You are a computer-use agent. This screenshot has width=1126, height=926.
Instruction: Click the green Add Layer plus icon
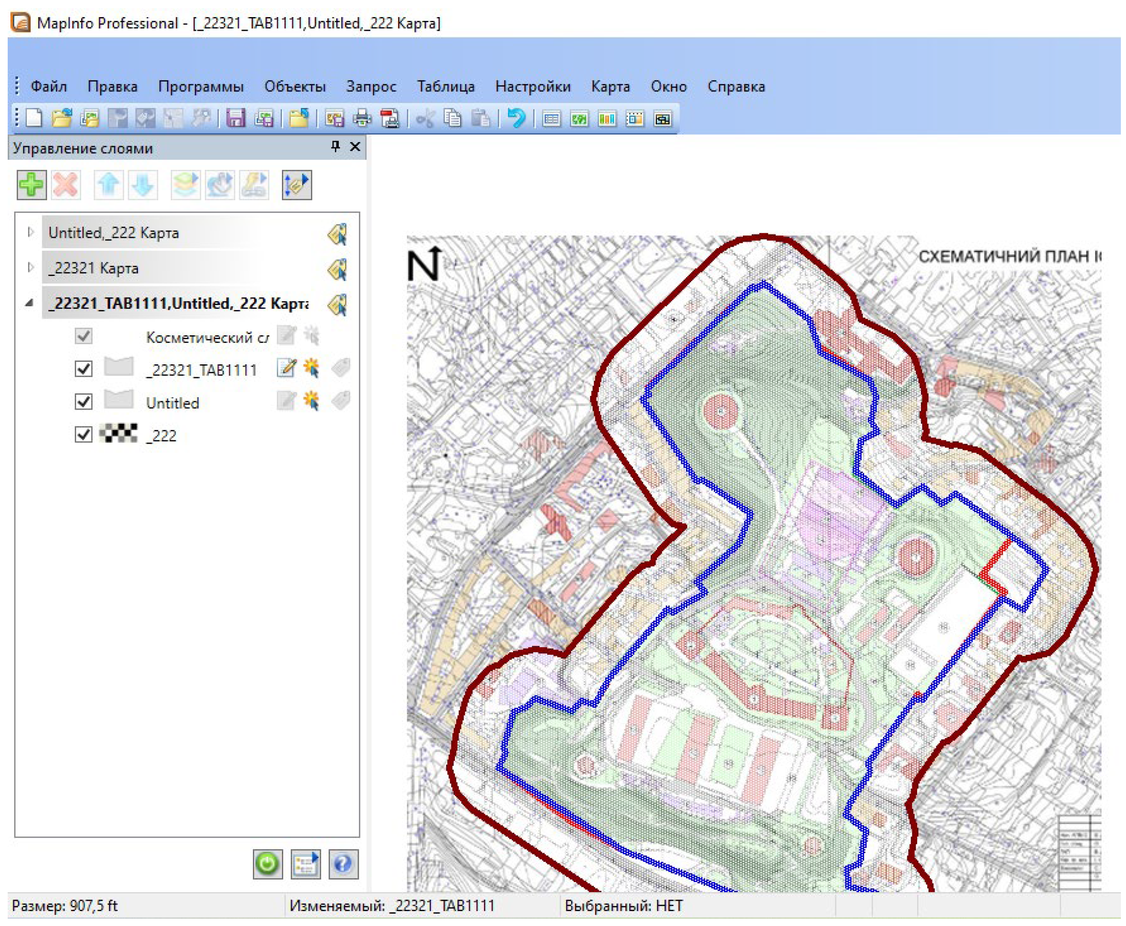[31, 185]
